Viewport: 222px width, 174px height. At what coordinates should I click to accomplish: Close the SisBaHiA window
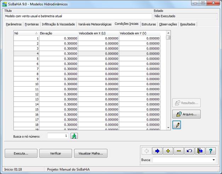214,3
